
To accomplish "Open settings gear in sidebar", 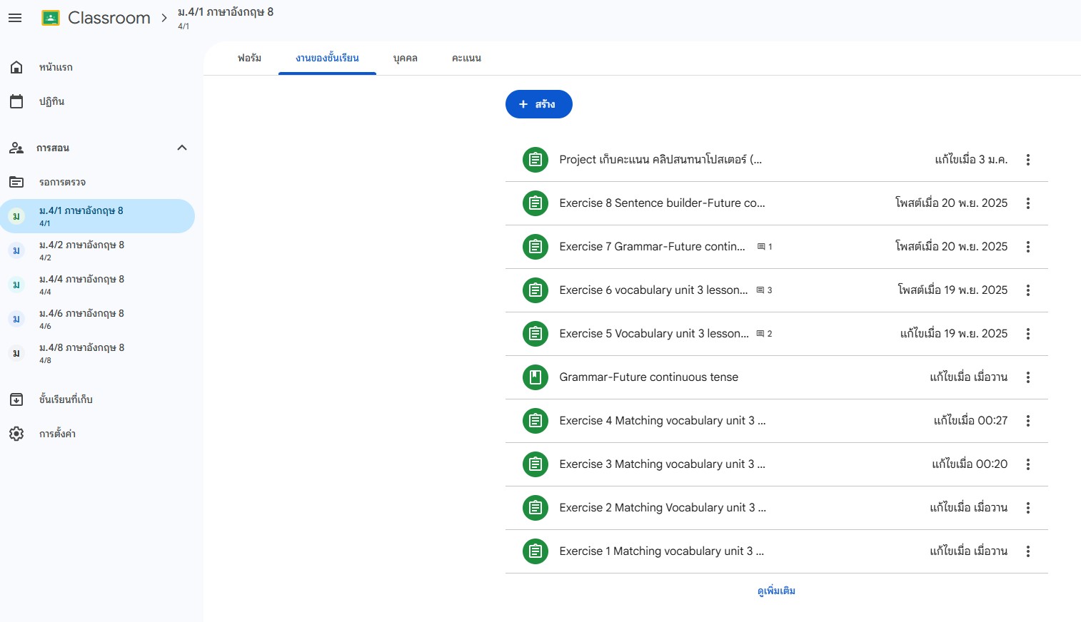I will pyautogui.click(x=16, y=434).
